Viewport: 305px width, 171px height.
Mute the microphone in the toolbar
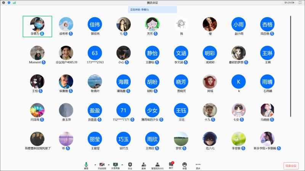pos(86,165)
